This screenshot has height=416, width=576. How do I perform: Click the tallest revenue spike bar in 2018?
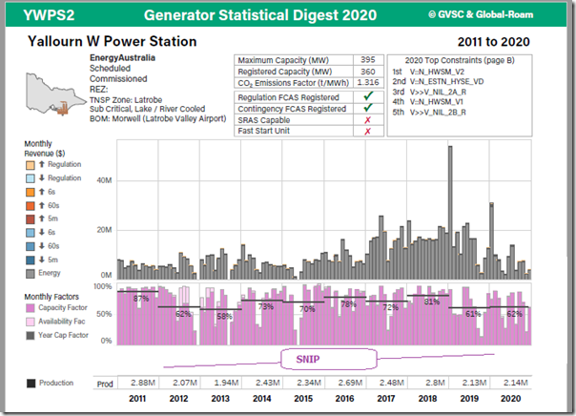pyautogui.click(x=450, y=213)
